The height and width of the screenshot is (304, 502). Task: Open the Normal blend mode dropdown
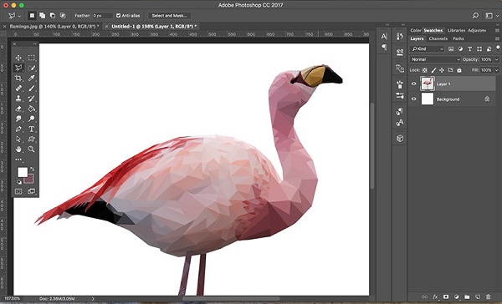coord(435,59)
